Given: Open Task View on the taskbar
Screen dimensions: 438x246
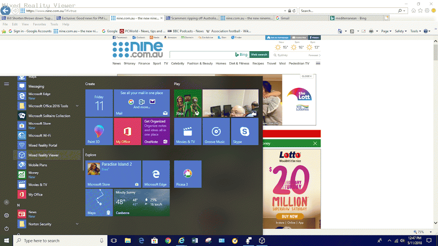Looking at the screenshot, I should click(x=114, y=240).
